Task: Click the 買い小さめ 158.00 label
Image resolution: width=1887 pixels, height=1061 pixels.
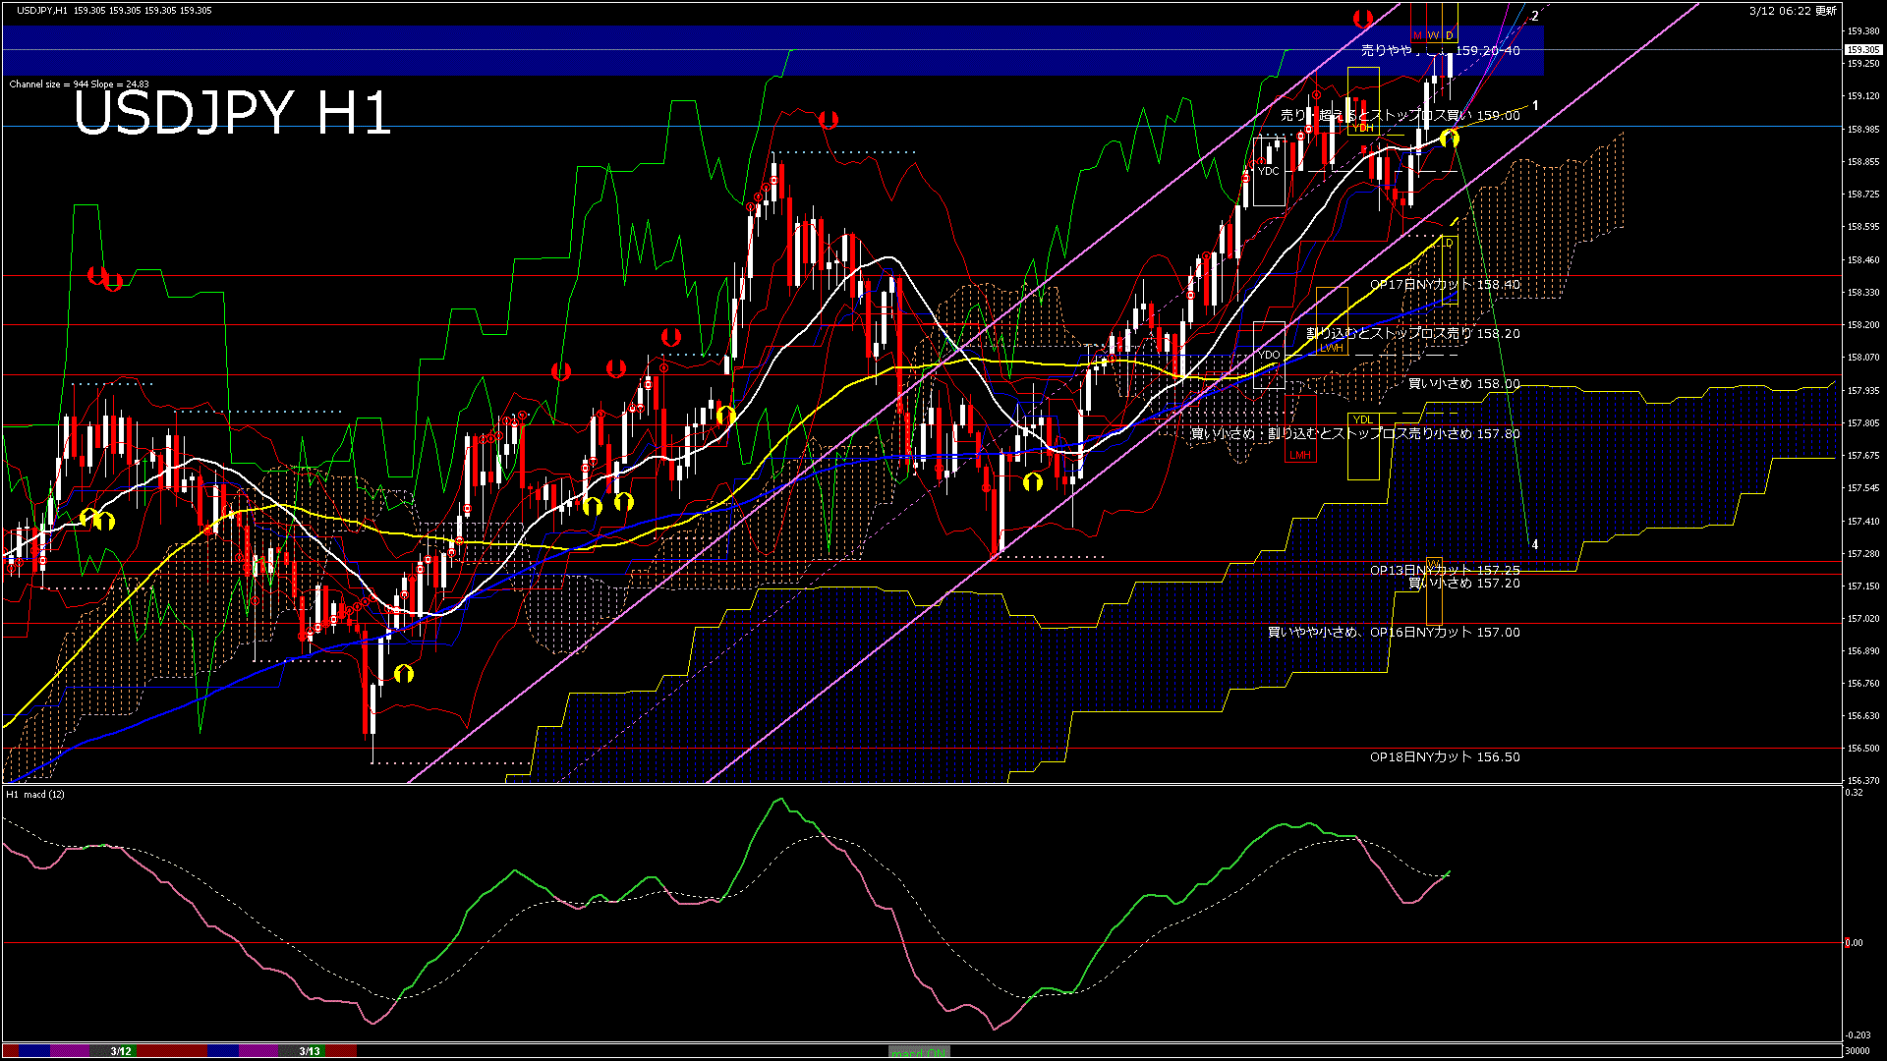Action: [x=1463, y=384]
